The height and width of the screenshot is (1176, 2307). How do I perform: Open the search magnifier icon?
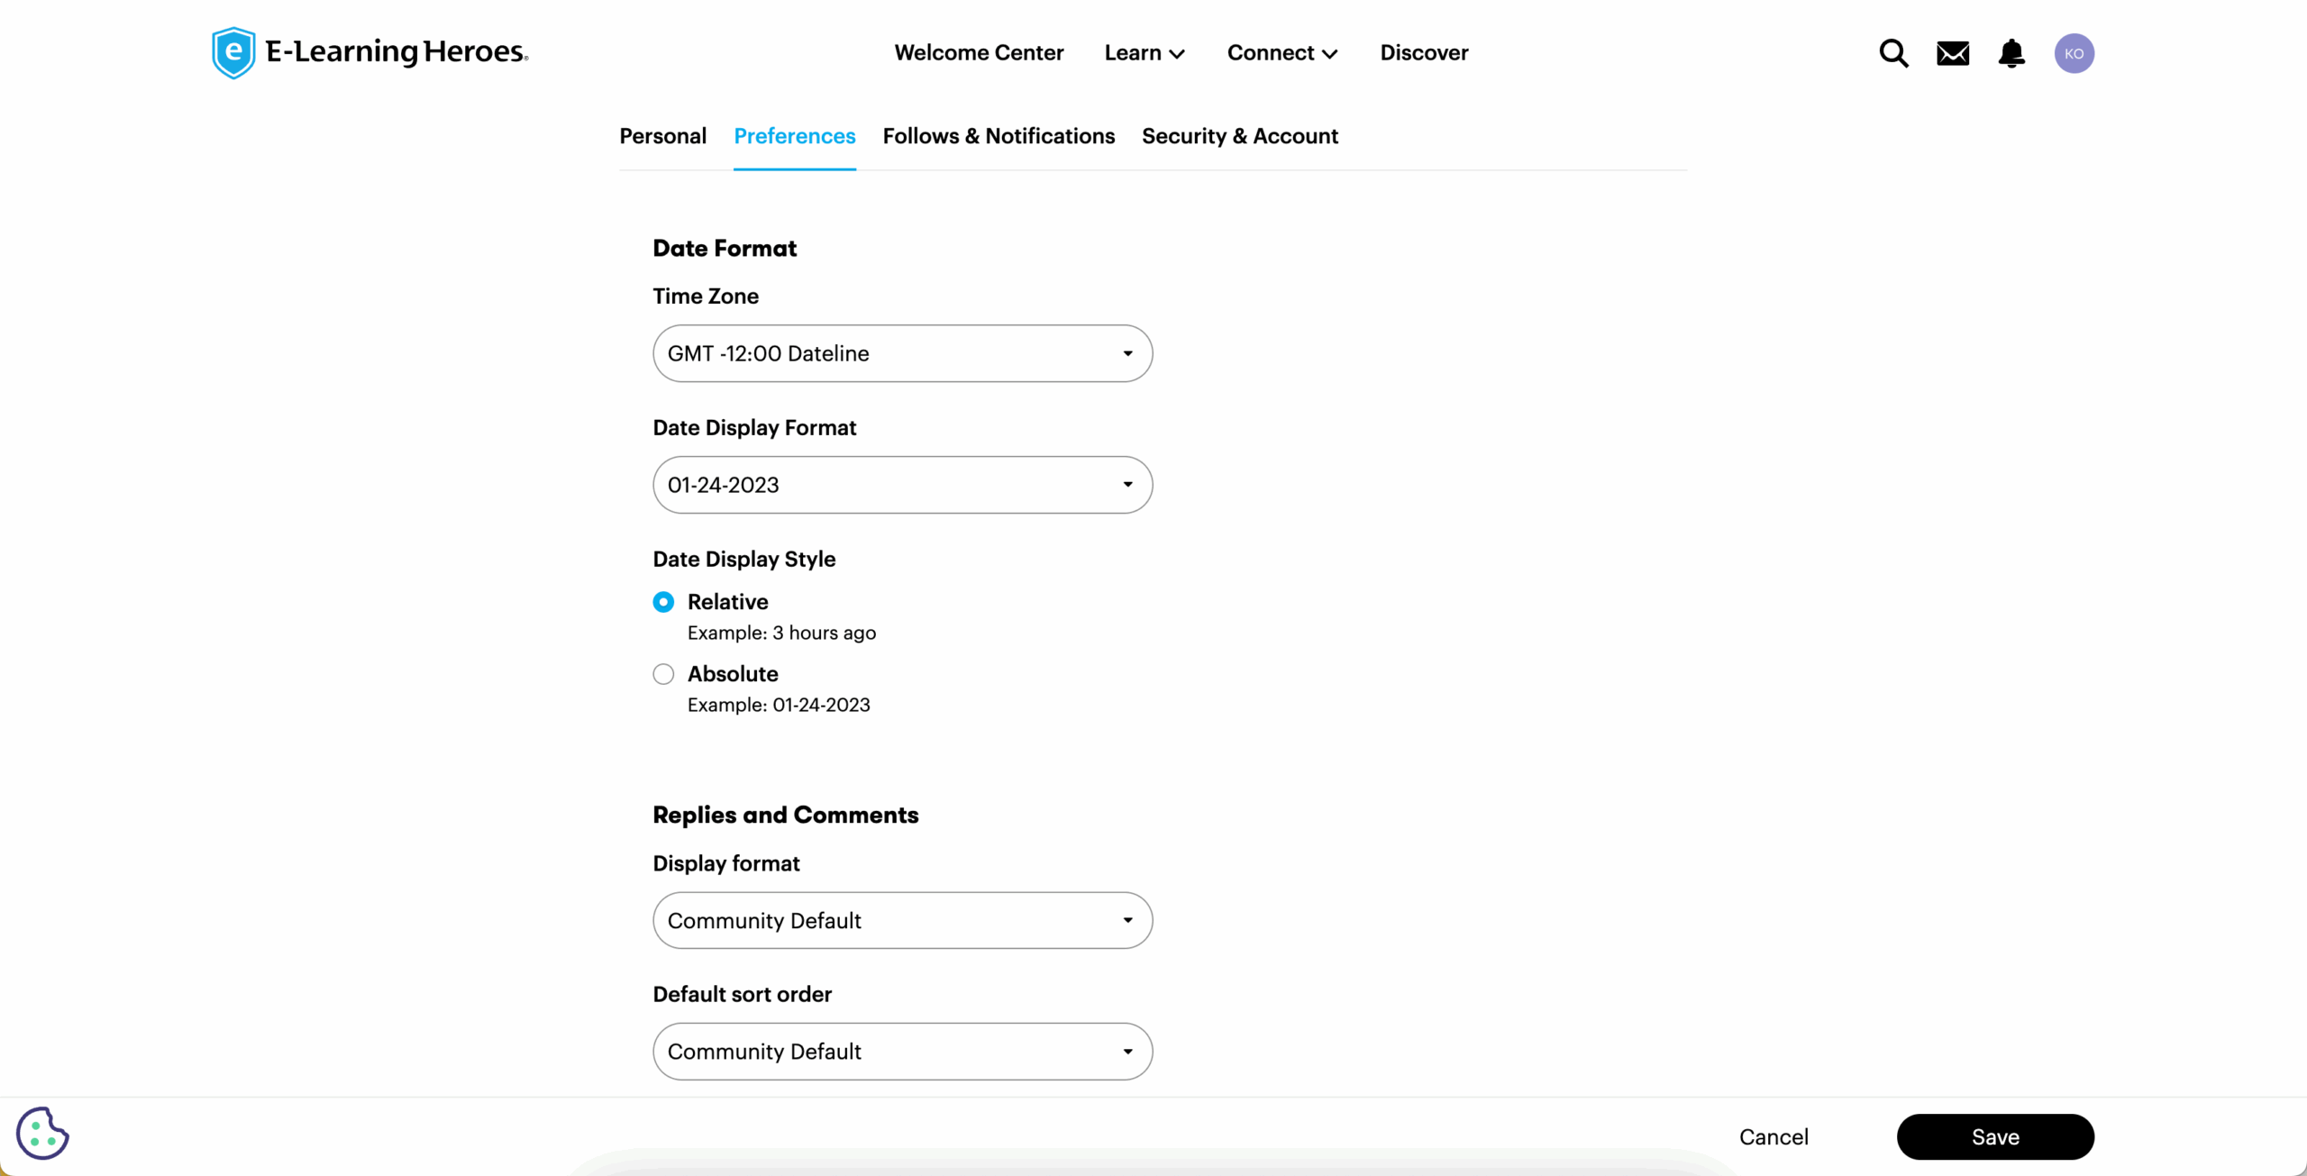tap(1893, 53)
